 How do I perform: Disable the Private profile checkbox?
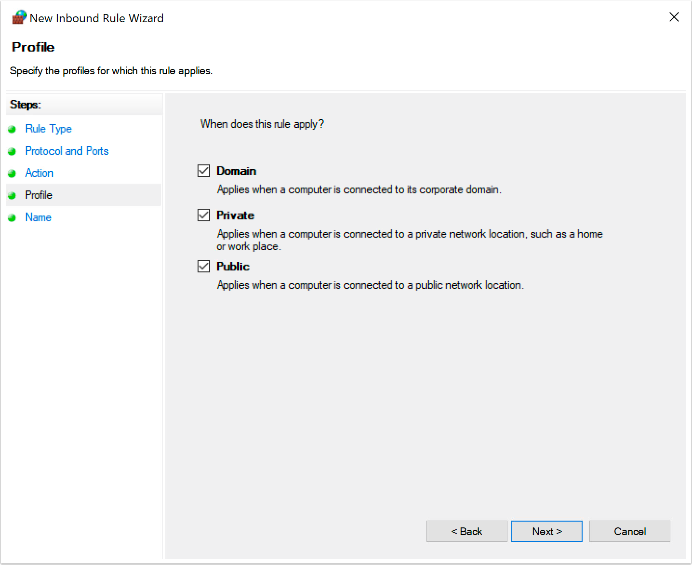[x=203, y=215]
